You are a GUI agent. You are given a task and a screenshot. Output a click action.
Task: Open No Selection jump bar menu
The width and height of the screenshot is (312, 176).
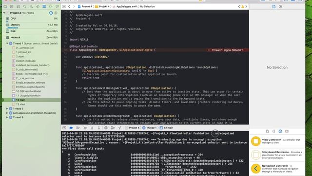click(x=147, y=6)
